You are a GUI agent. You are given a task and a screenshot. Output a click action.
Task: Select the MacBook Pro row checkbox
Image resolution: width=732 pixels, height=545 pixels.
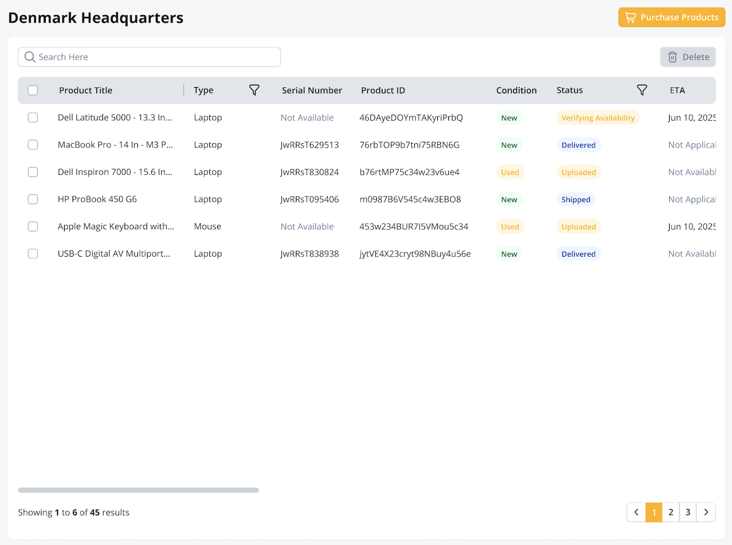pos(33,144)
